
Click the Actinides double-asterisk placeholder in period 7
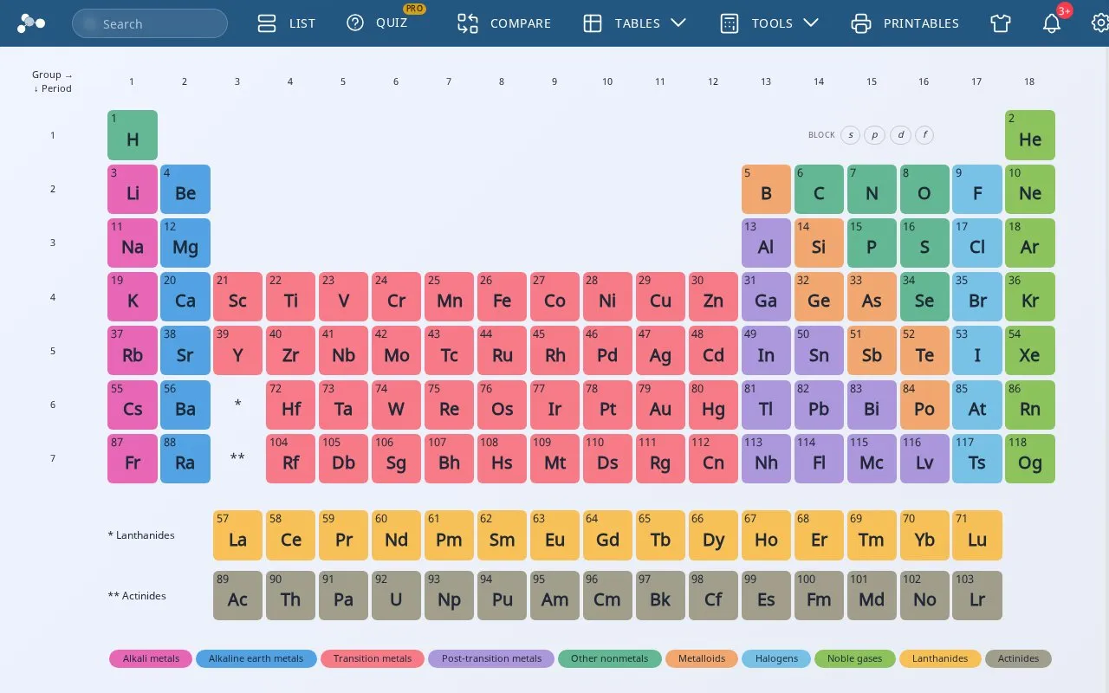(237, 458)
